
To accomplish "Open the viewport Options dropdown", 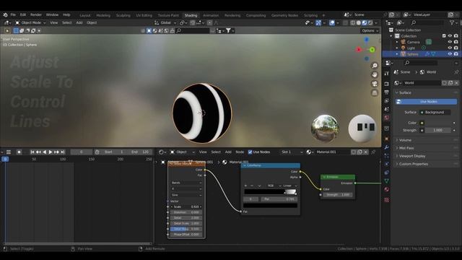I will tap(370, 30).
